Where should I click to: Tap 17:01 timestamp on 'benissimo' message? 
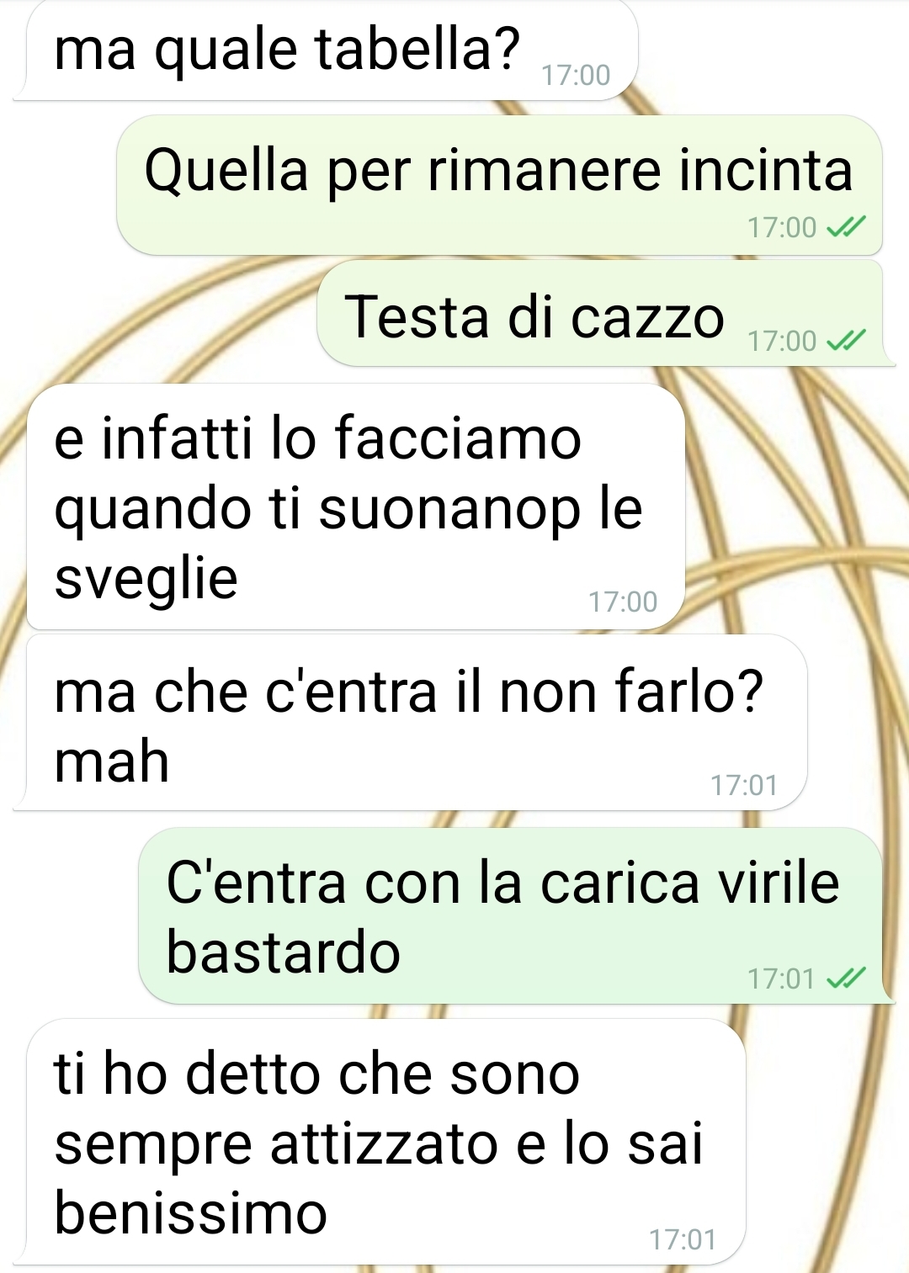(683, 1239)
